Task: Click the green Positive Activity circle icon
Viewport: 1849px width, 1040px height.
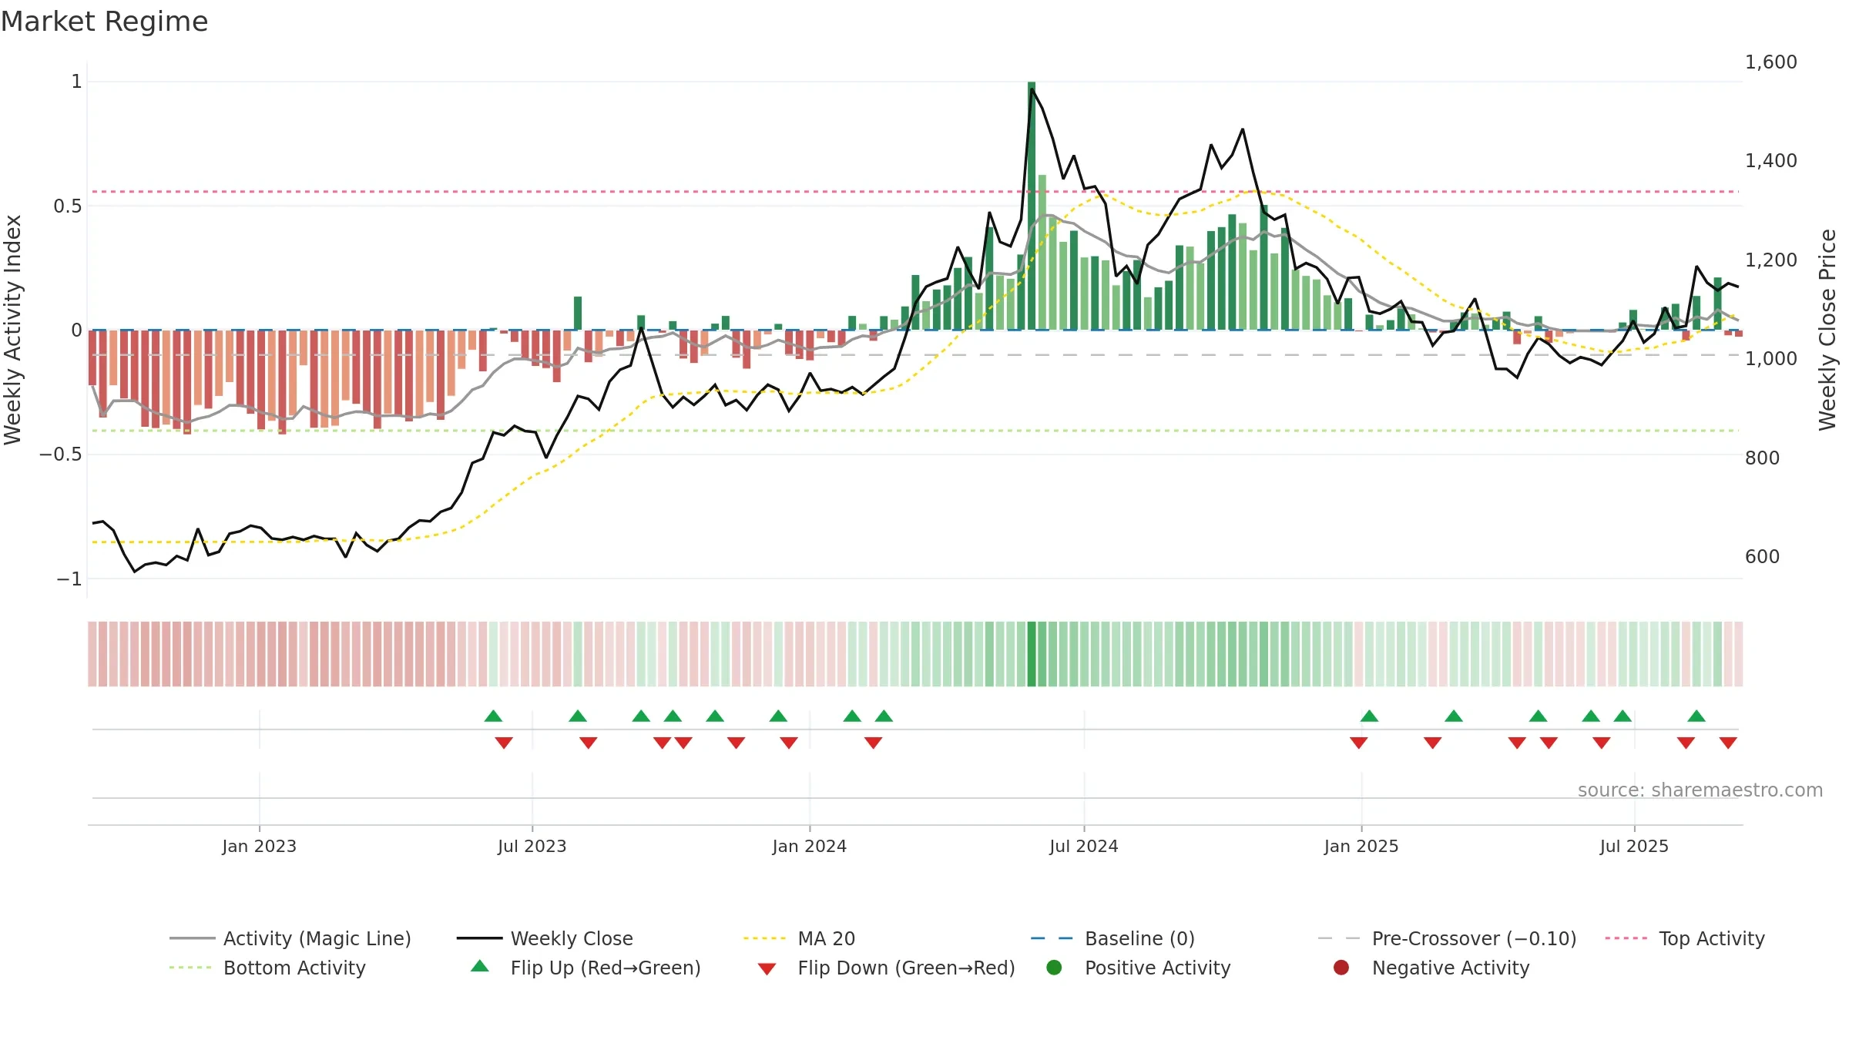Action: (1054, 968)
